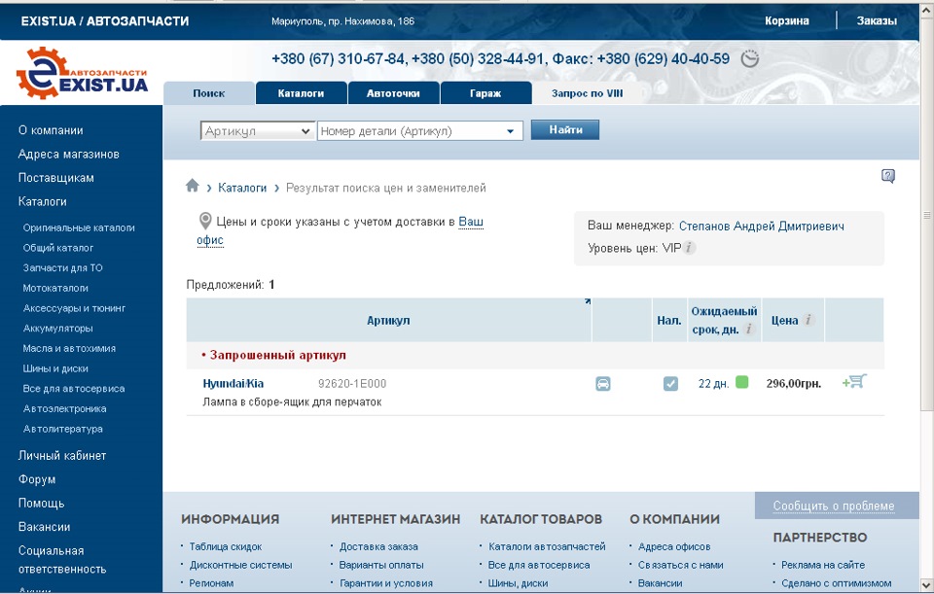Click the green delivery status square

point(741,382)
